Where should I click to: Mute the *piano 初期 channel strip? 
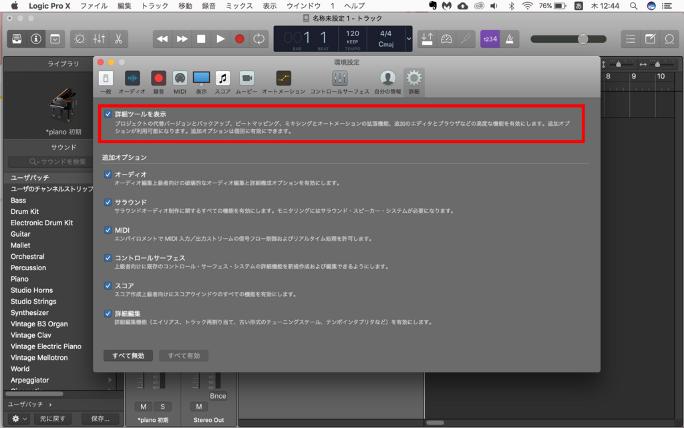[x=143, y=407]
